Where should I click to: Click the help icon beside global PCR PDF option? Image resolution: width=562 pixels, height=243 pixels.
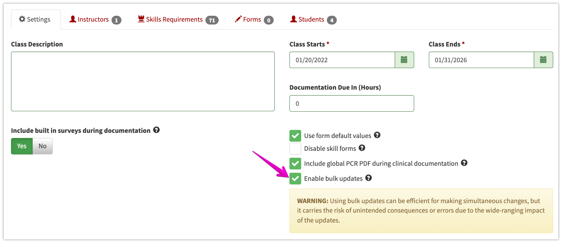point(464,163)
